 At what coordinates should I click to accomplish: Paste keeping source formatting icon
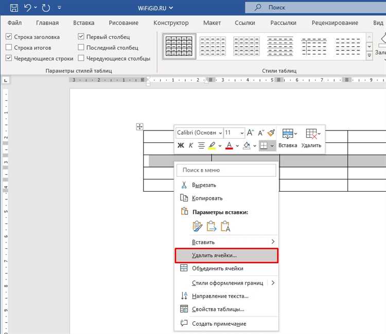tap(197, 227)
